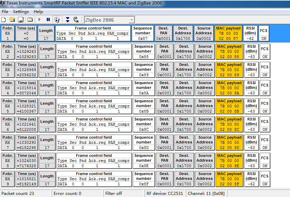Click MAC payload ending in 8A
Viewport: 290px width, 197px height.
click(x=229, y=88)
